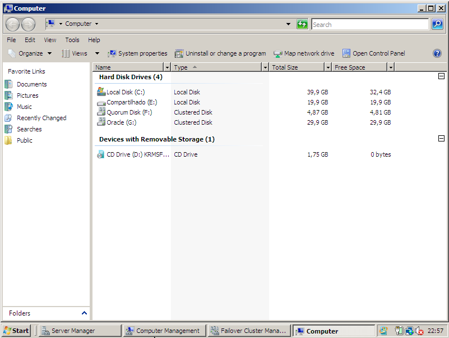This screenshot has height=338, width=449.
Task: Sort by the Total Size column header
Action: coord(297,67)
